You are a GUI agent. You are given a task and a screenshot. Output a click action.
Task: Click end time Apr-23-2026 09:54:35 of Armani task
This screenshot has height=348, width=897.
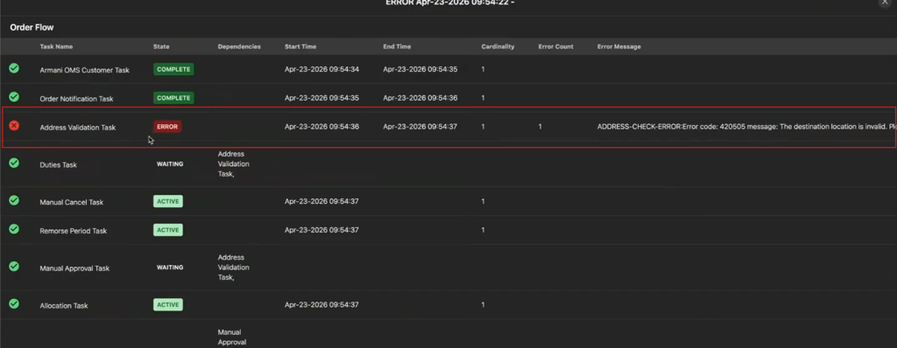(x=420, y=70)
